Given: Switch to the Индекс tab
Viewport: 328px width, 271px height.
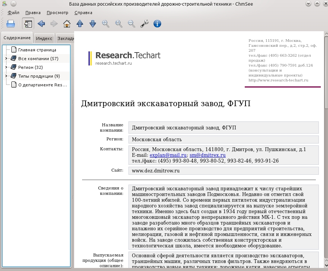Looking at the screenshot, I should [44, 38].
